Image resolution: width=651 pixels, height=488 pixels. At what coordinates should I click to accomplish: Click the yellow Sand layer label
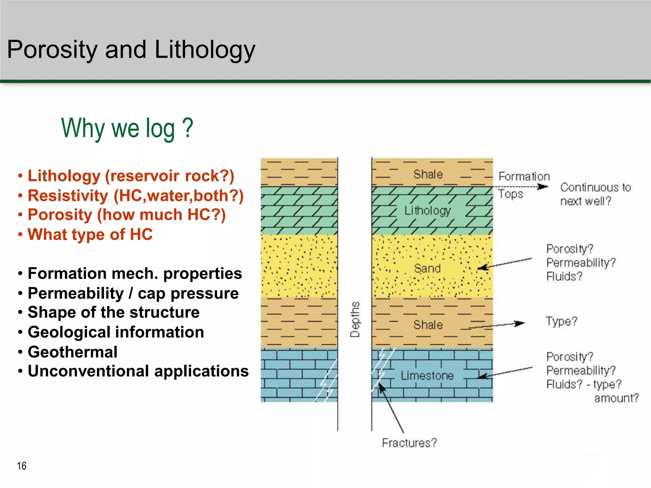pyautogui.click(x=427, y=268)
